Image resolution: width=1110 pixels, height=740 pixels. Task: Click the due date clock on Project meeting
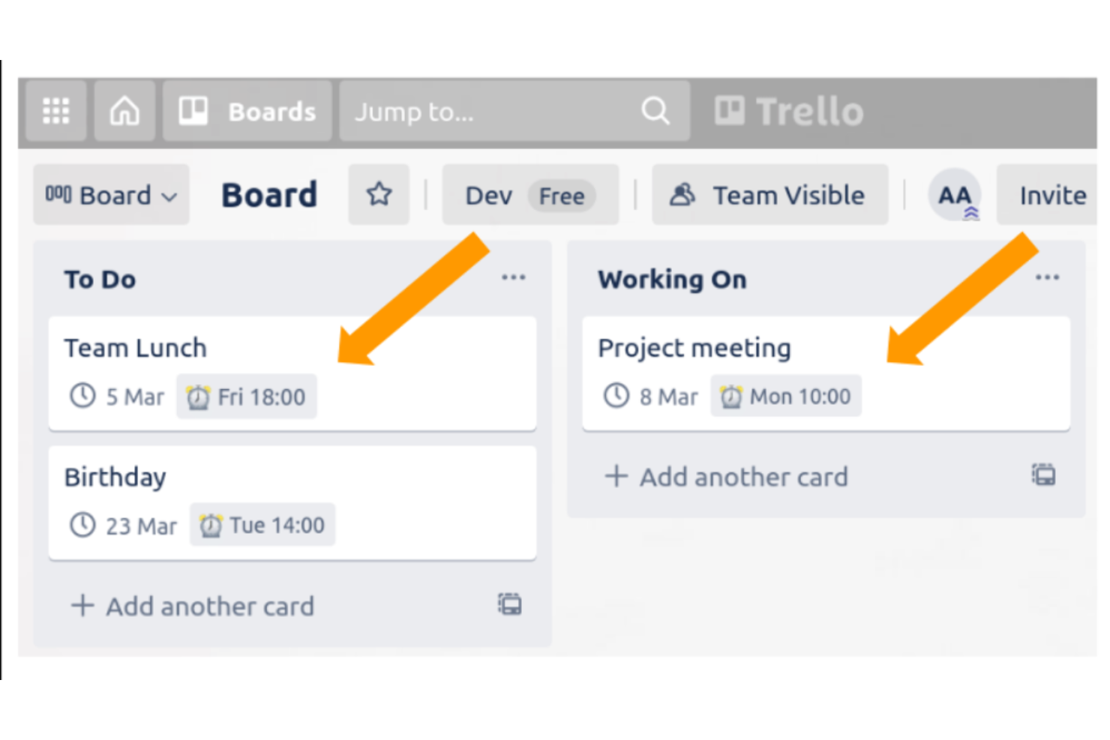[615, 396]
